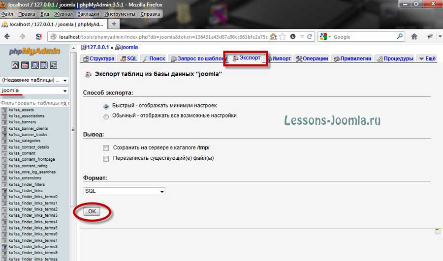The image size is (443, 261).
Task: Check Перезаписать существующий файл option
Action: point(106,158)
